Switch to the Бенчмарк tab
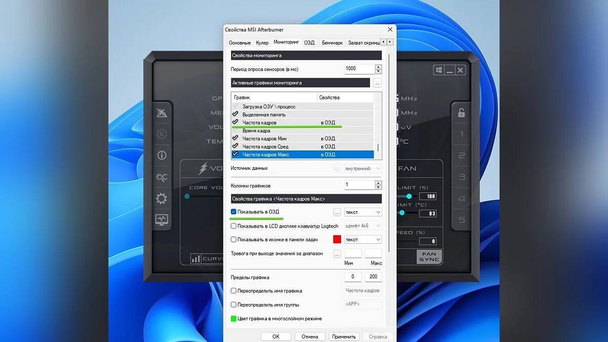 (x=332, y=43)
